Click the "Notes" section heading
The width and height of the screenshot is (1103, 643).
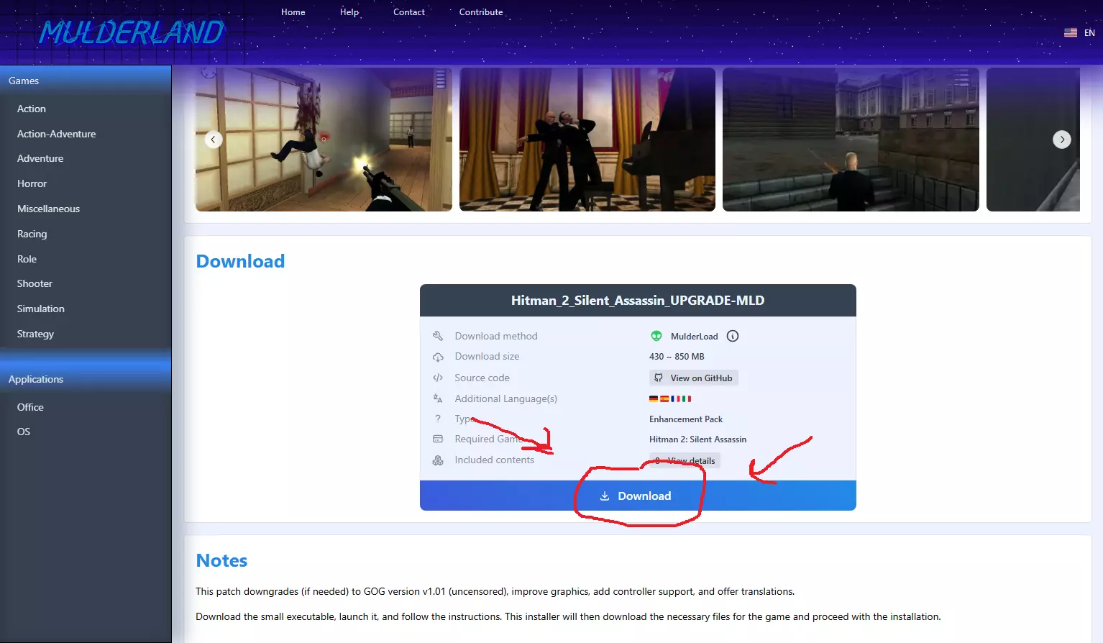click(221, 560)
